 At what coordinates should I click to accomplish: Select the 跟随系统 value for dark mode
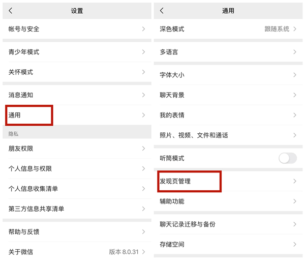click(x=277, y=29)
